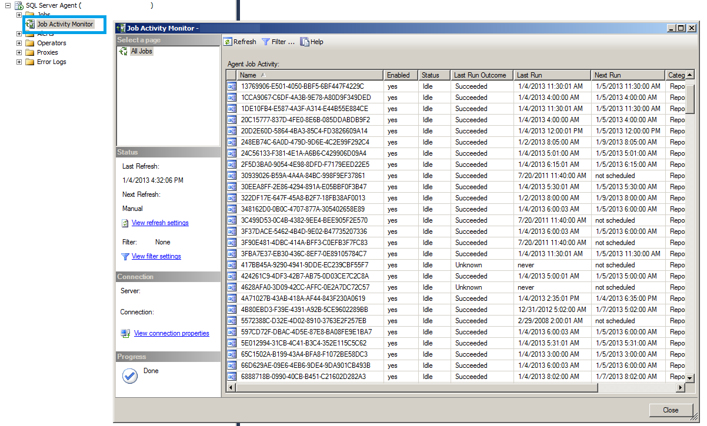Open View refresh settings link
Viewport: 707px width, 426px height.
pyautogui.click(x=160, y=223)
